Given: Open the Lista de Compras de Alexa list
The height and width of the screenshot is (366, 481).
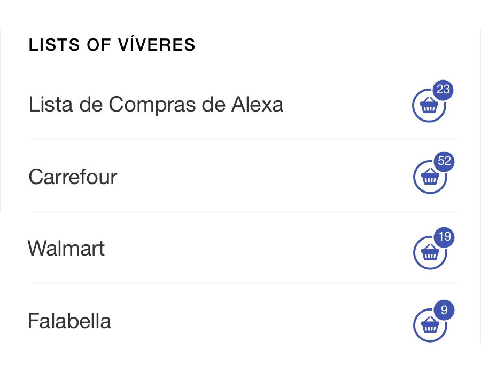Looking at the screenshot, I should click(x=156, y=105).
